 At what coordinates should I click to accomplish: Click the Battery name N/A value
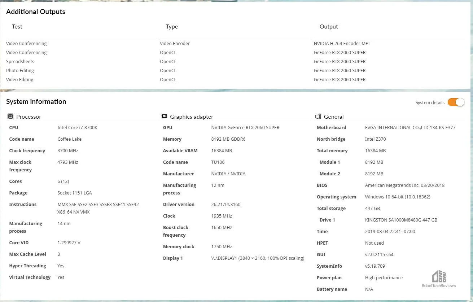pyautogui.click(x=369, y=289)
